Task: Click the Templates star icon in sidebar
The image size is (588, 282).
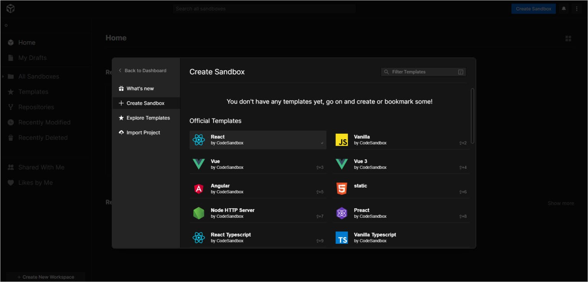Action: point(11,92)
